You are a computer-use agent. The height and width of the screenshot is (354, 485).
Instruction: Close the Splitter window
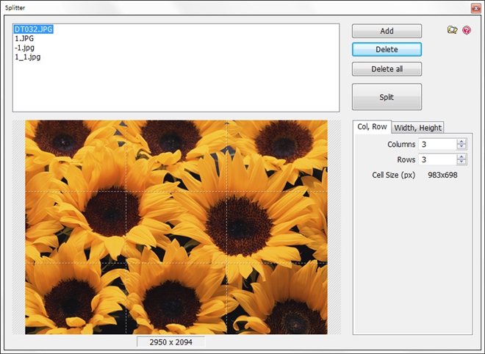475,8
